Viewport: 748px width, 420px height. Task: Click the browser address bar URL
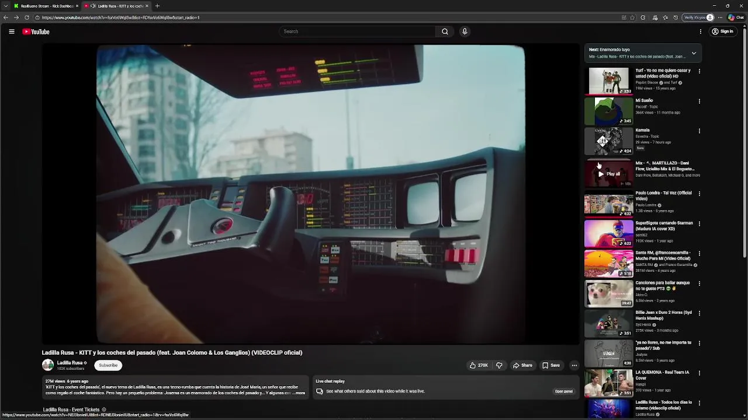click(120, 17)
